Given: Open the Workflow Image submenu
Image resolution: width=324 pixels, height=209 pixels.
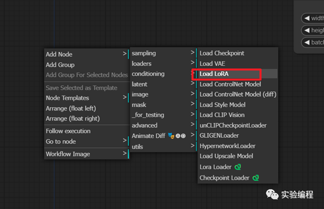Looking at the screenshot, I should pyautogui.click(x=87, y=154).
